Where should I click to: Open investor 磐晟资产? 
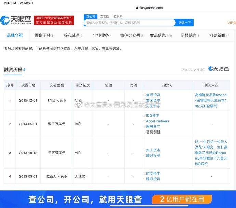click(x=153, y=127)
